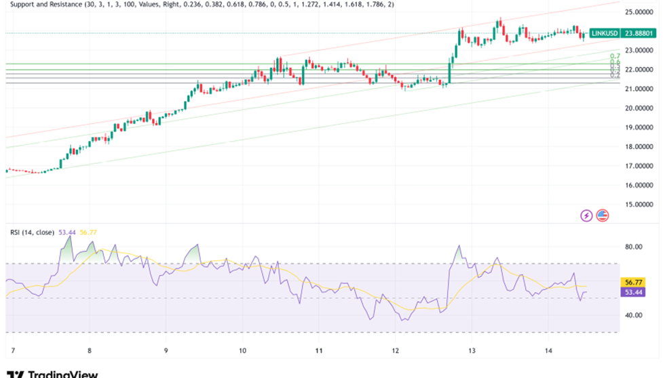Click the 23.88801 current price tag

coord(639,33)
